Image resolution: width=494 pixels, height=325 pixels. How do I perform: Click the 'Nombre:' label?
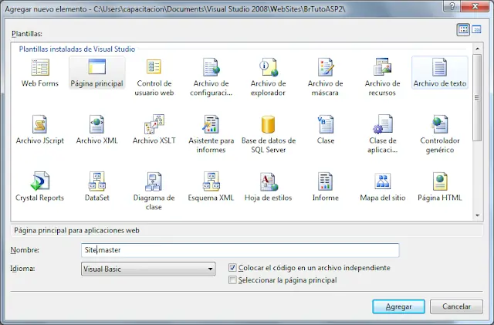coord(25,250)
